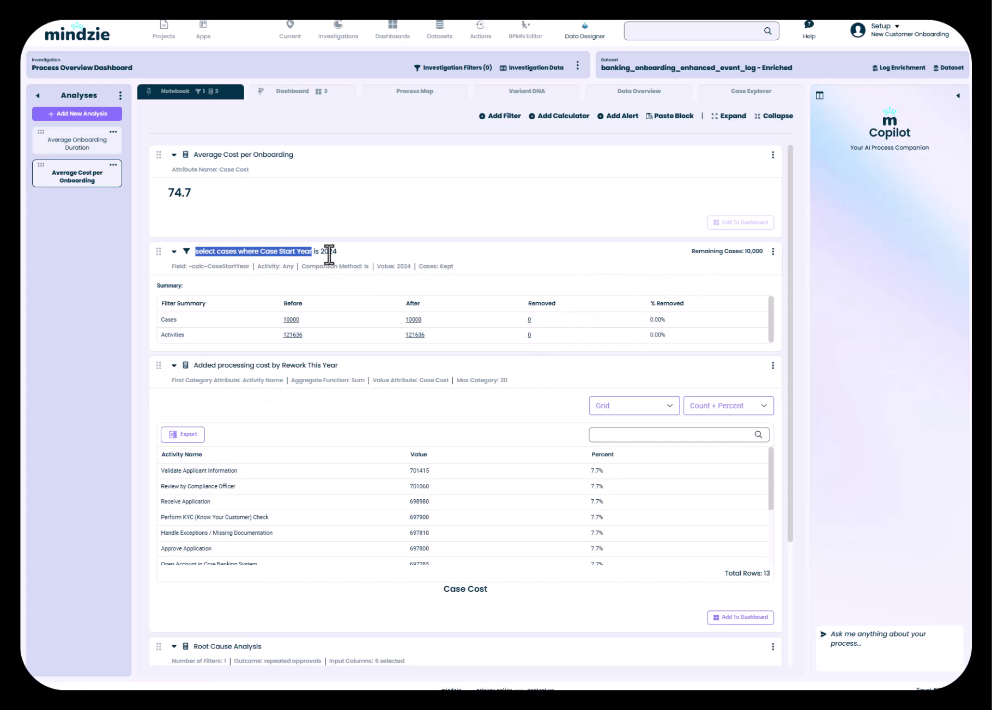Screen dimensions: 992x710
Task: Open the Count + Percent dropdown
Action: pyautogui.click(x=728, y=406)
